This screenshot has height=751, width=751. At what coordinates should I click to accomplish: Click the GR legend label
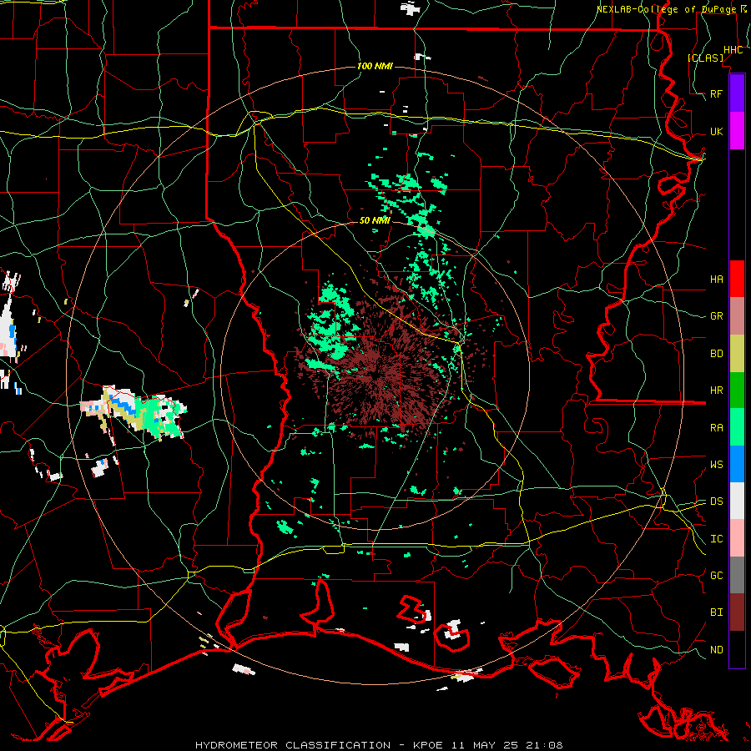(716, 316)
